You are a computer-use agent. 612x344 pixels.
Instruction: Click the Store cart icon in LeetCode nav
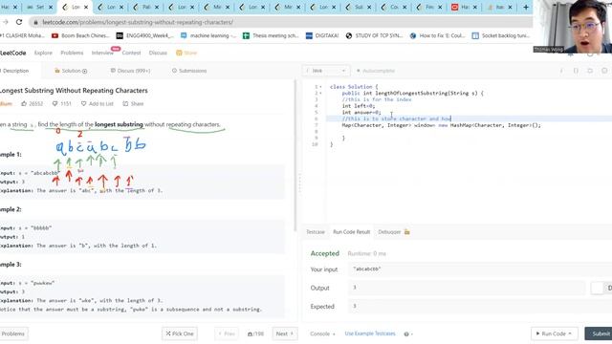pos(179,53)
